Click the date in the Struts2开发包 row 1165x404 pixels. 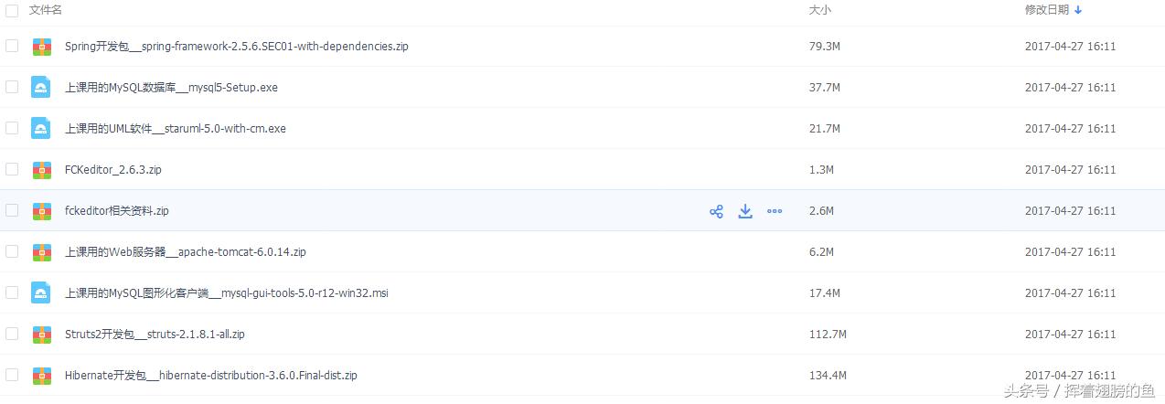1071,335
